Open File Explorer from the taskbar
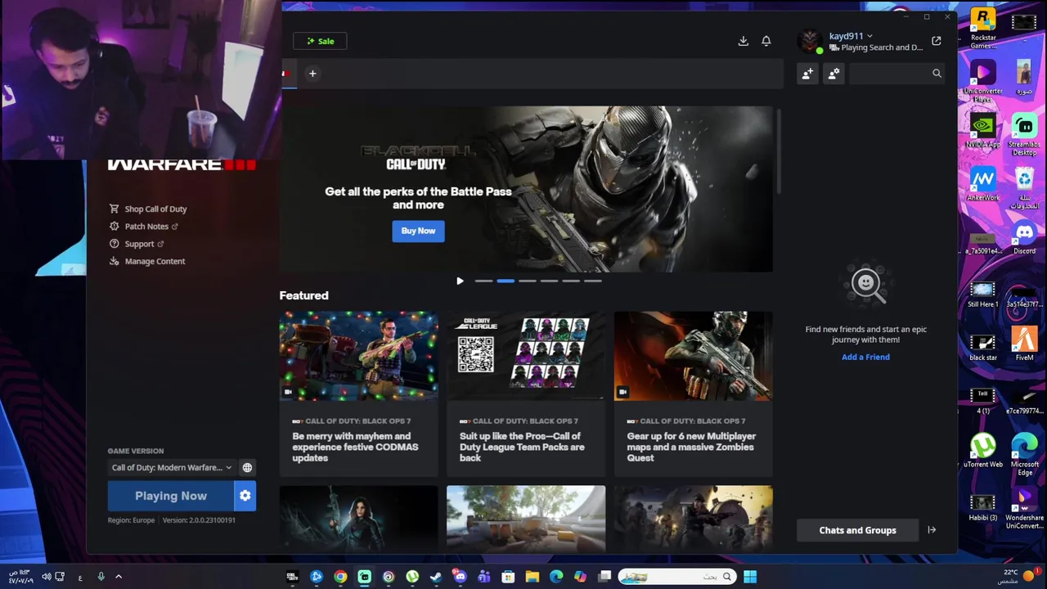This screenshot has width=1047, height=589. (x=532, y=577)
